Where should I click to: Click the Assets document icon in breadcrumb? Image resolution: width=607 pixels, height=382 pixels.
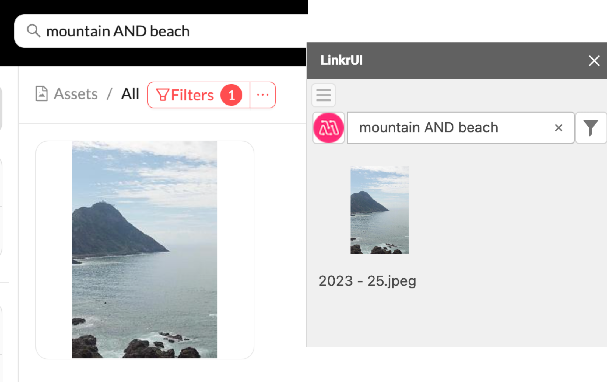coord(42,94)
